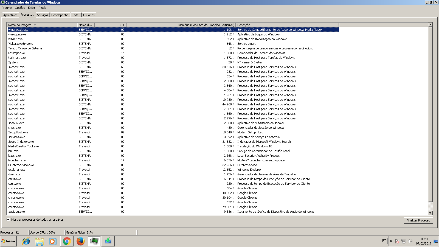Click the Task Manager taskbar icon

(x=94, y=241)
